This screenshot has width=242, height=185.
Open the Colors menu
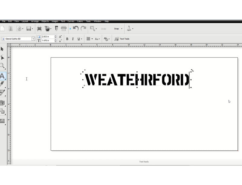pyautogui.click(x=80, y=21)
